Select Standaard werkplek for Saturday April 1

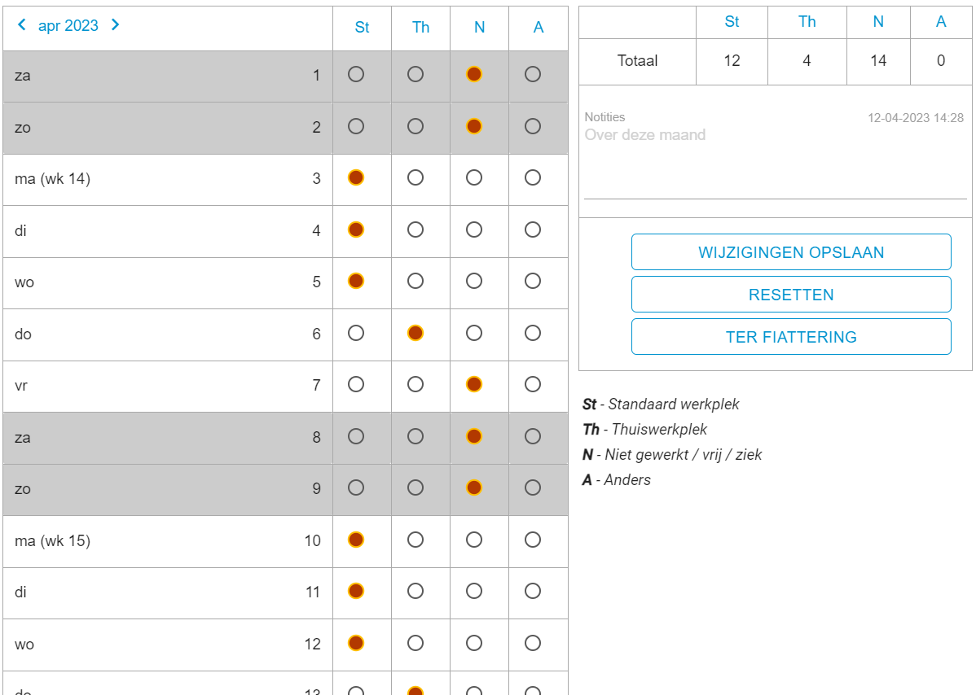coord(356,74)
